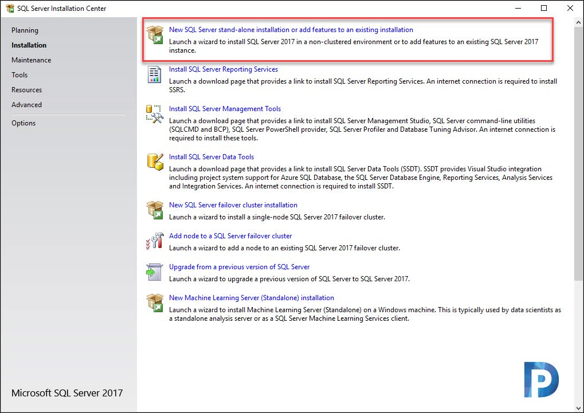Click the scrollbar up arrow
This screenshot has height=413, width=584.
click(x=578, y=22)
